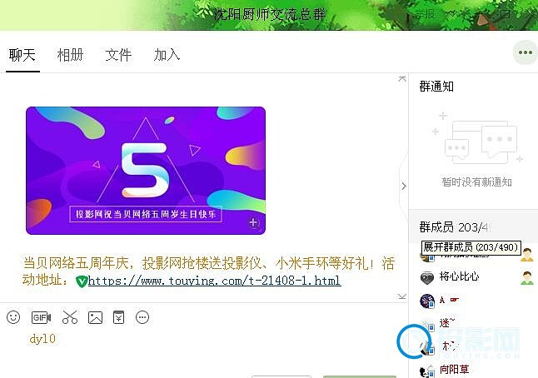Select the scissors screenshot tool
The image size is (538, 378).
coord(70,317)
